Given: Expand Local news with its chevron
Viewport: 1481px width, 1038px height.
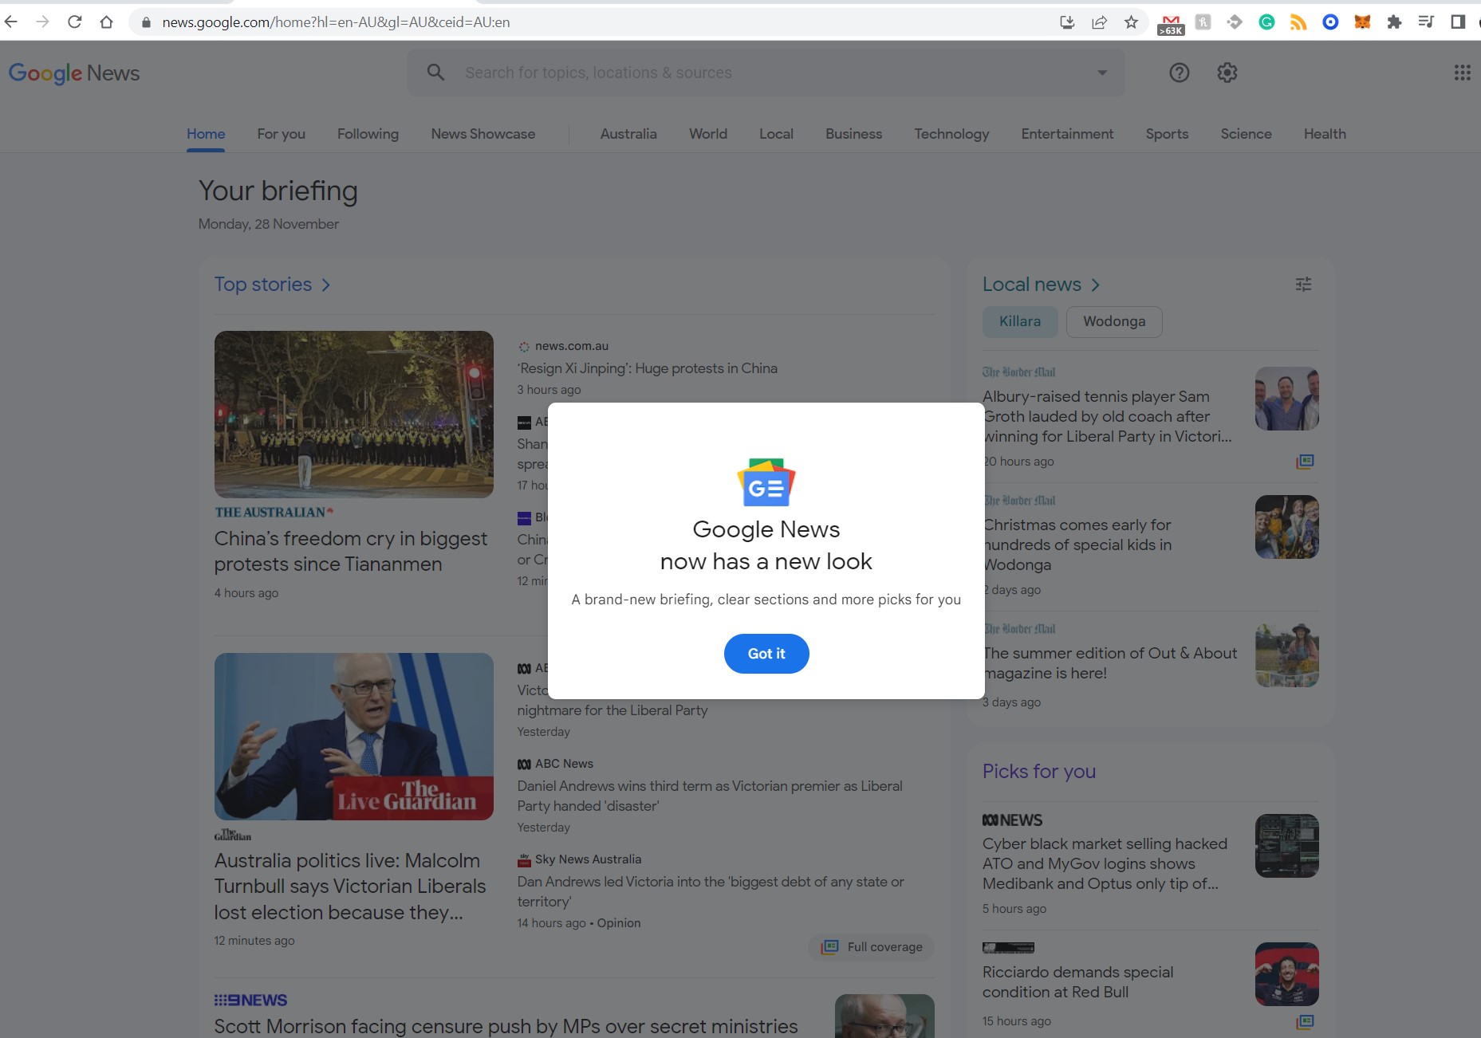Looking at the screenshot, I should click(x=1096, y=285).
